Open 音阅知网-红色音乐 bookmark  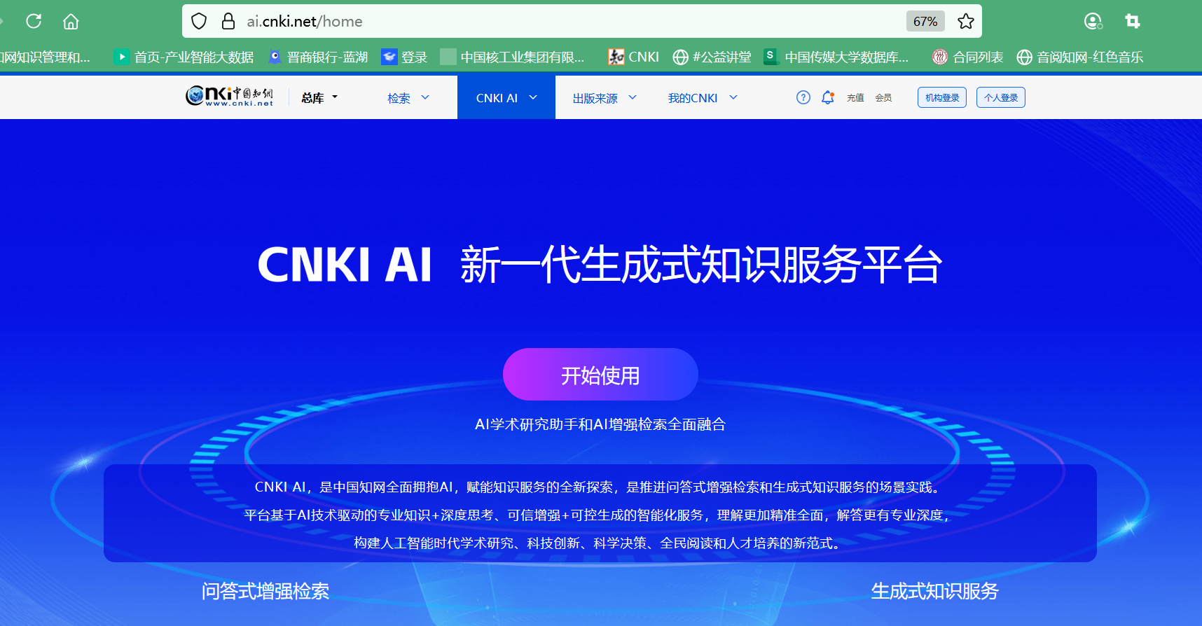pos(1080,57)
